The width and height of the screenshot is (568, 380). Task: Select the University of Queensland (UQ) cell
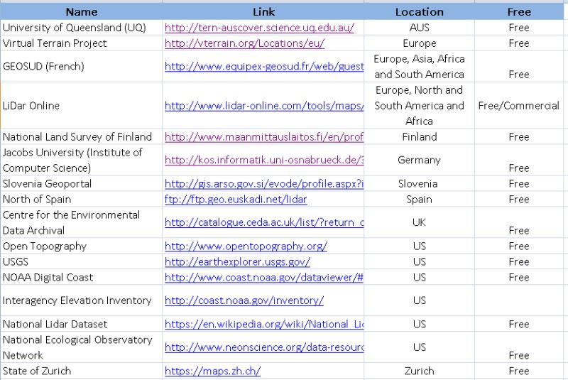pyautogui.click(x=82, y=28)
